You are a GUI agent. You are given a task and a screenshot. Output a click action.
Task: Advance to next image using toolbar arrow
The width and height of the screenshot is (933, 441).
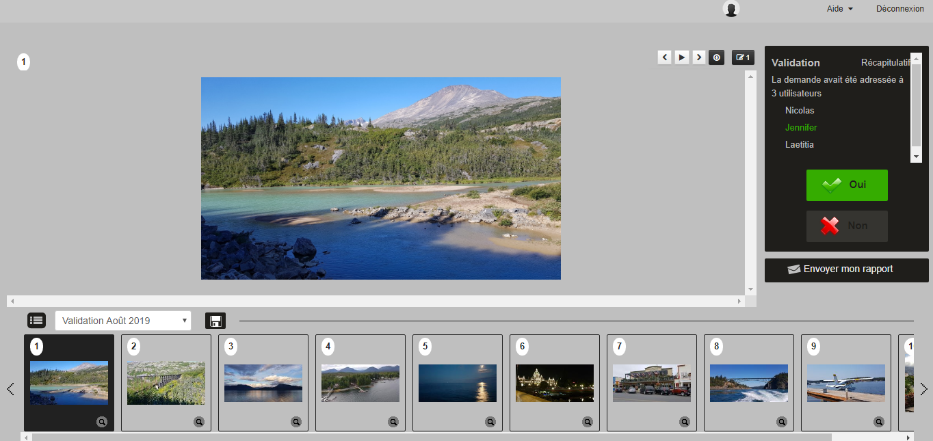[x=699, y=57]
